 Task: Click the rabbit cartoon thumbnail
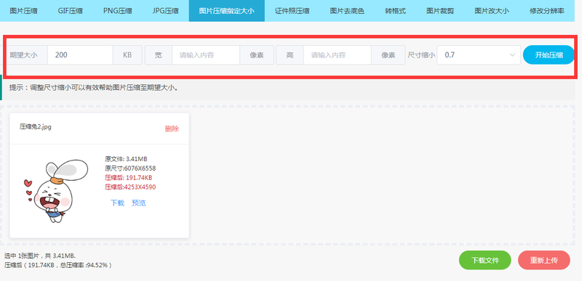[56, 192]
